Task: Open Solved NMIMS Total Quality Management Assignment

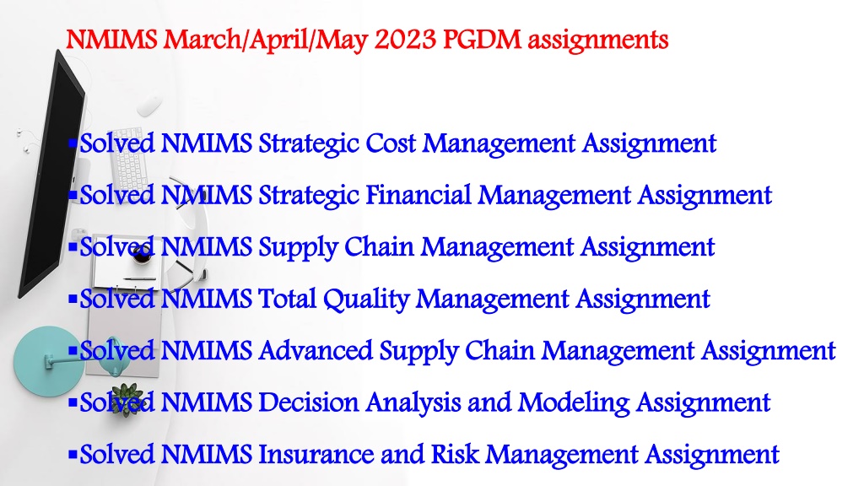Action: [395, 300]
